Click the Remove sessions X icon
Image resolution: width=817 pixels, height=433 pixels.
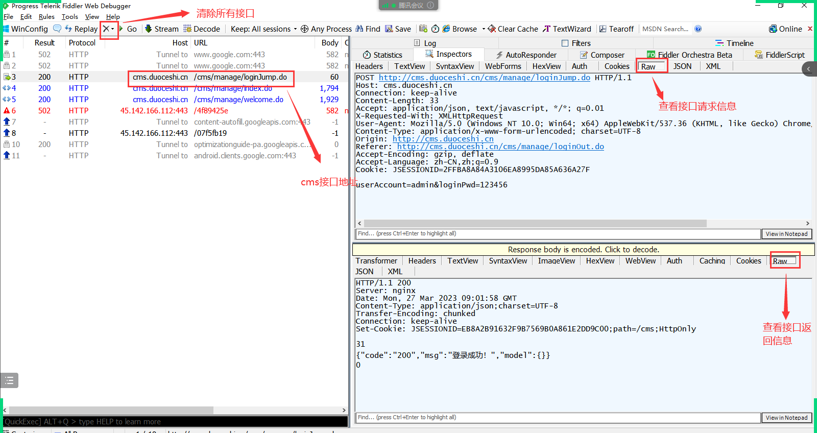tap(106, 29)
